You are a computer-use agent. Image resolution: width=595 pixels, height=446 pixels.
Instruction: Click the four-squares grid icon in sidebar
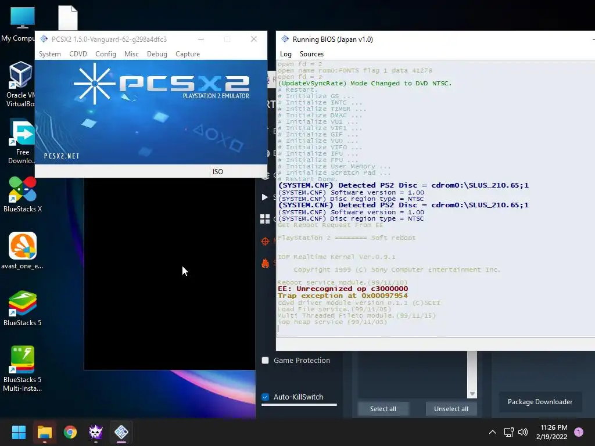point(265,219)
